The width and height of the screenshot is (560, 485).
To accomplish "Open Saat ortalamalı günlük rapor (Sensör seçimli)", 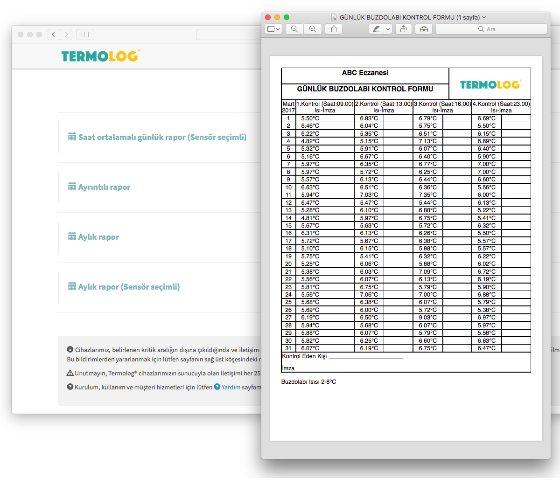I will coord(162,137).
